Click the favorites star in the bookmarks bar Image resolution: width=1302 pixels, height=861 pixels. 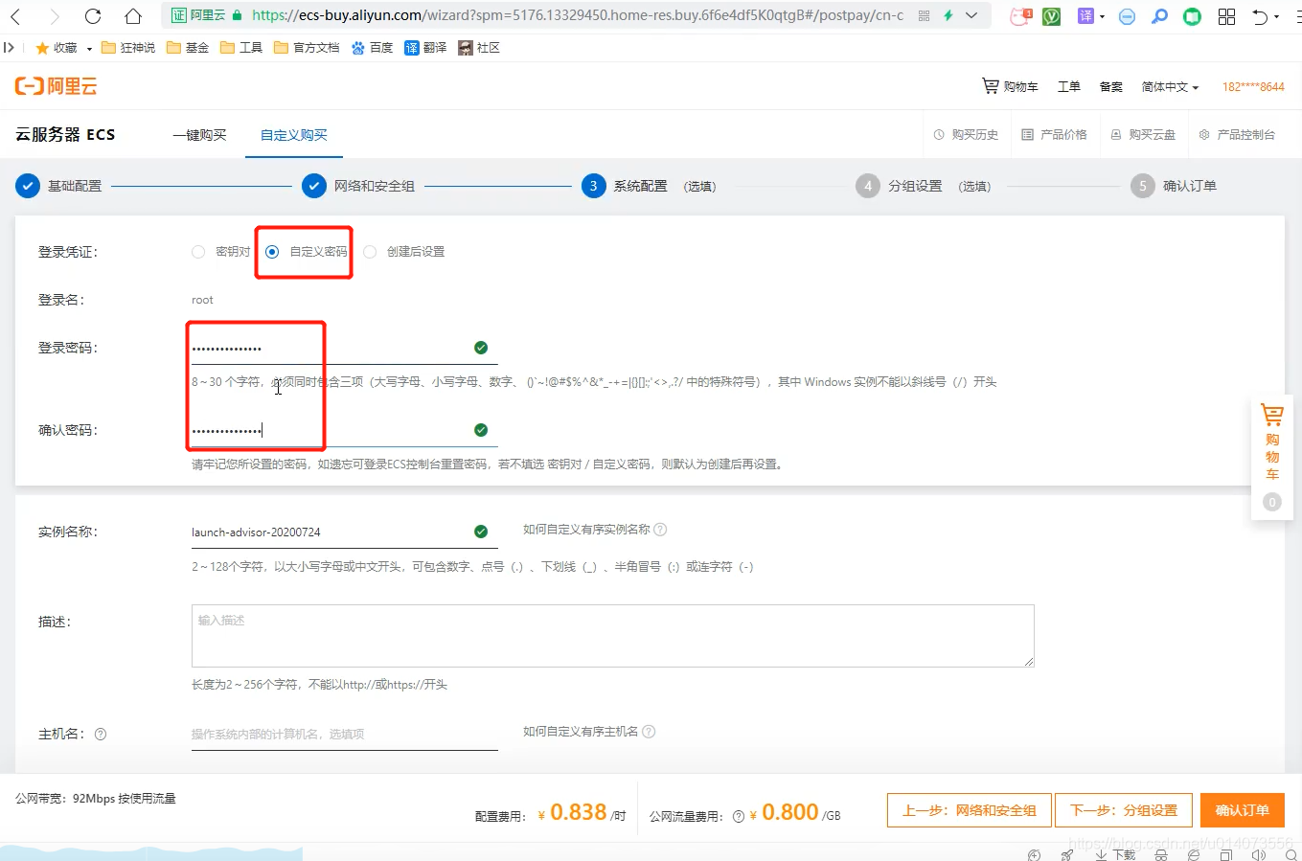[x=42, y=48]
